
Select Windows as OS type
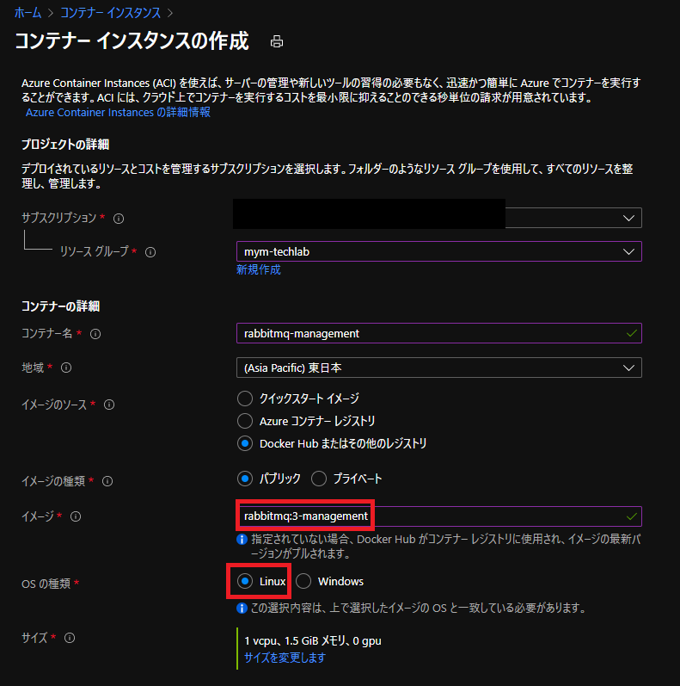point(303,581)
